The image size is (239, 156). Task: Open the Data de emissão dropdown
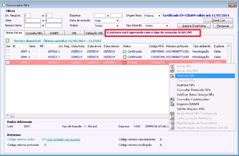(117, 21)
